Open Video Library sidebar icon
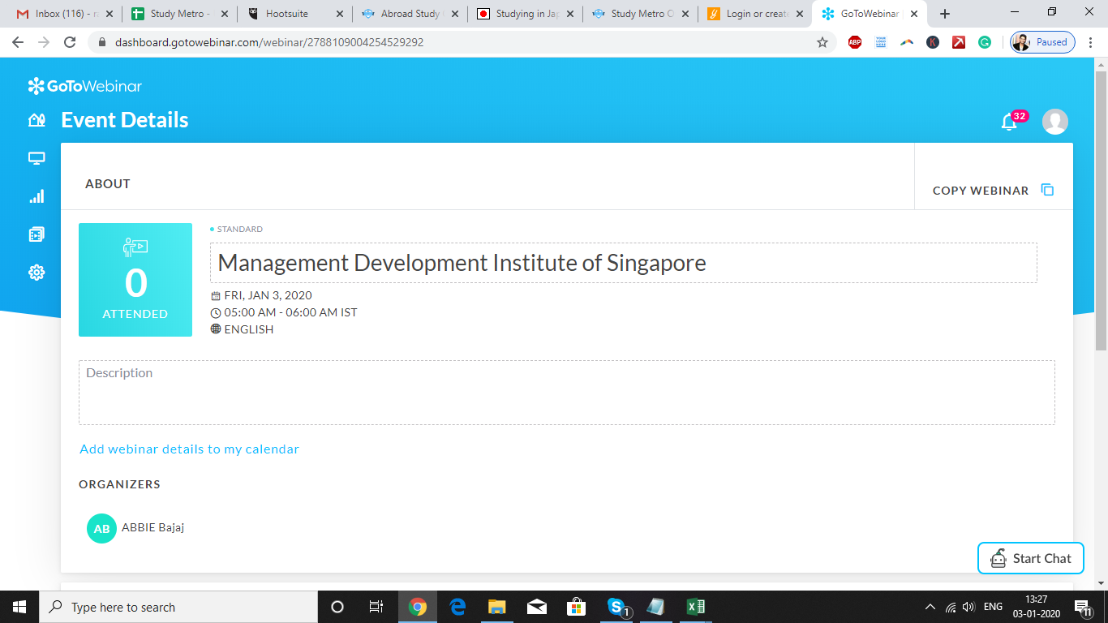 click(37, 234)
